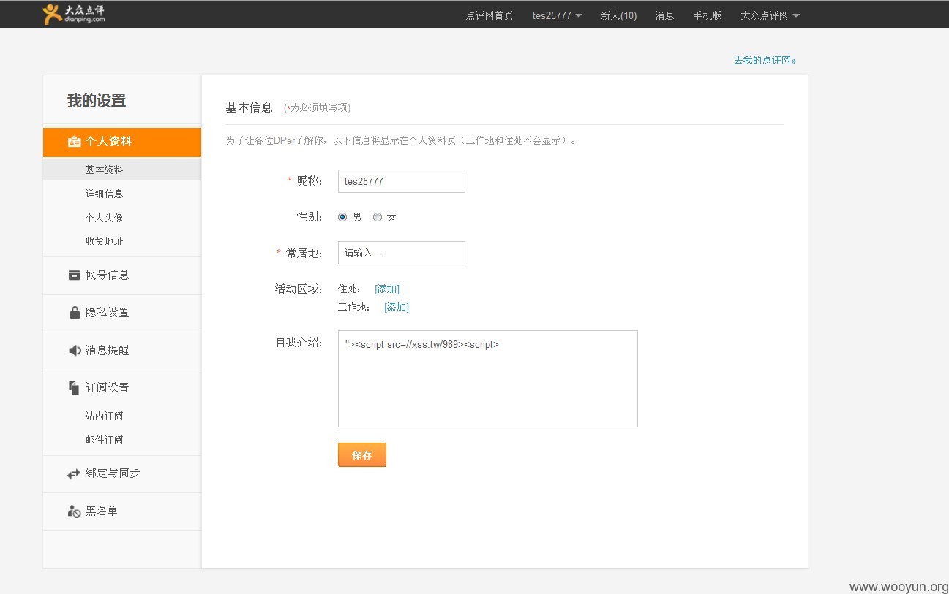Click the 隐私设置 lock icon
This screenshot has height=594, width=949.
(x=74, y=313)
